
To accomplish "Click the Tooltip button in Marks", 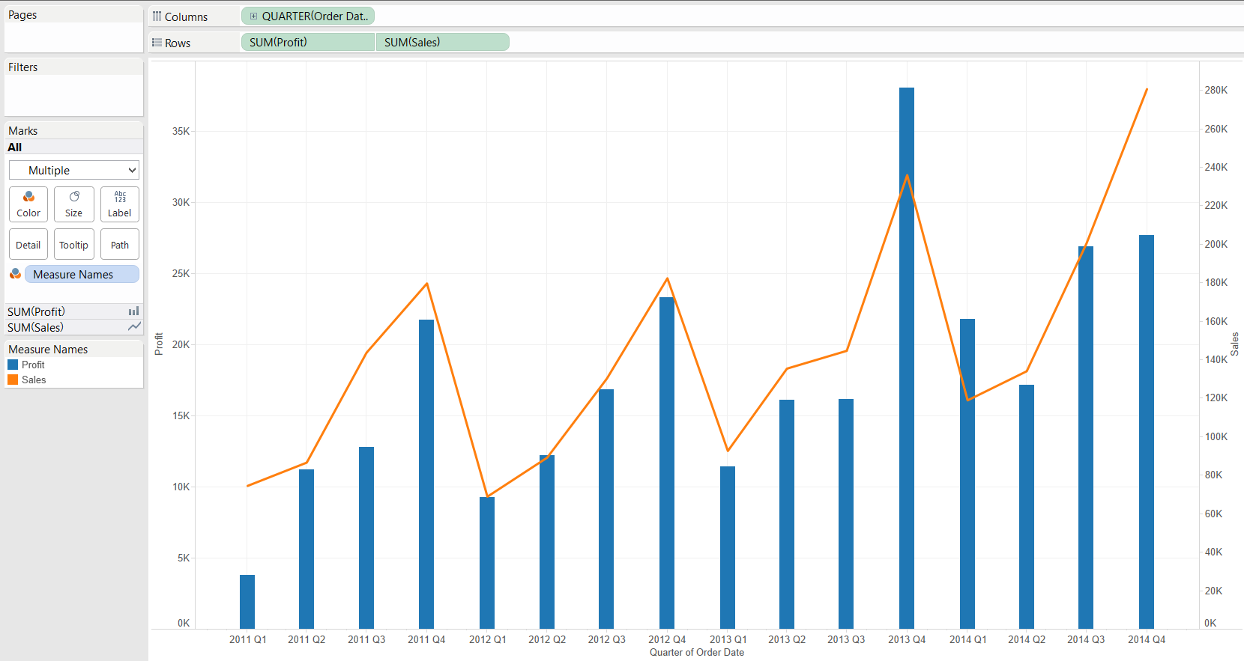I will tap(74, 245).
